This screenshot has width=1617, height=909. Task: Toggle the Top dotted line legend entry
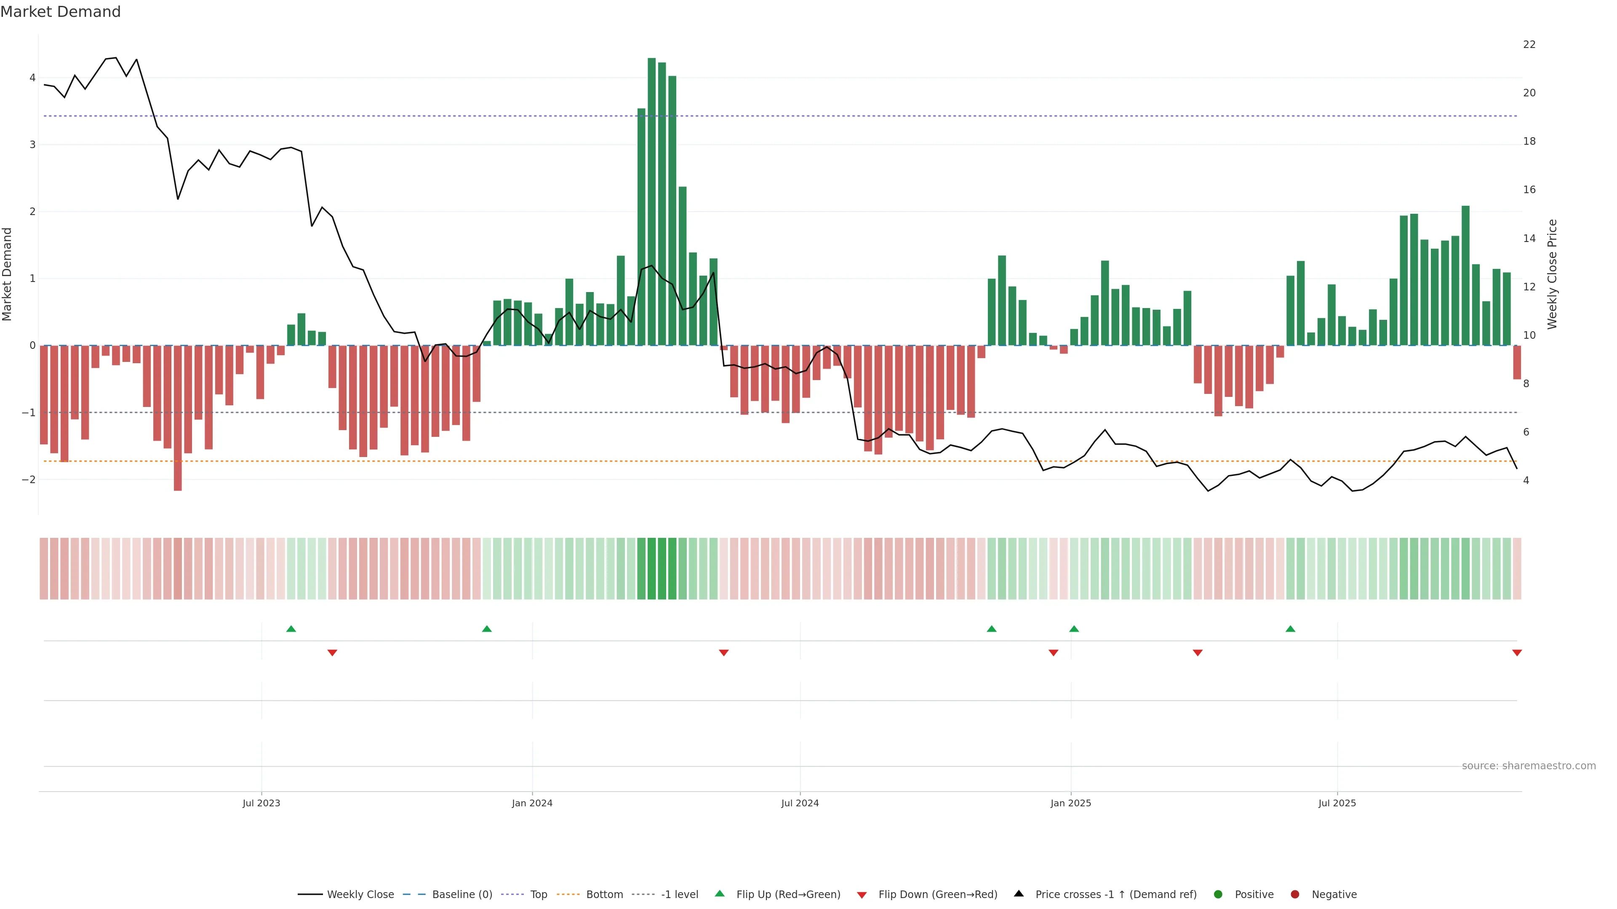[x=538, y=895]
